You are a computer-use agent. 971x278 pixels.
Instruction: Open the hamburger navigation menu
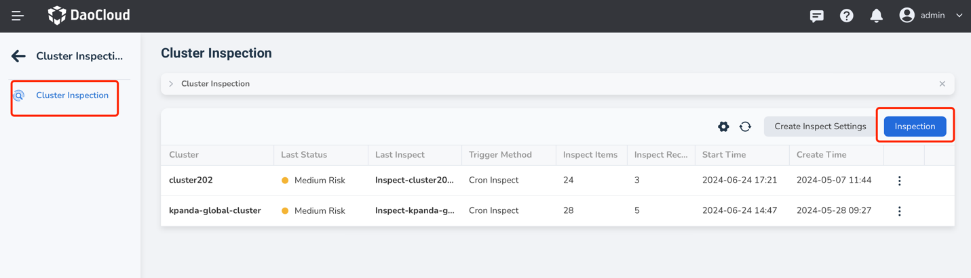[18, 16]
